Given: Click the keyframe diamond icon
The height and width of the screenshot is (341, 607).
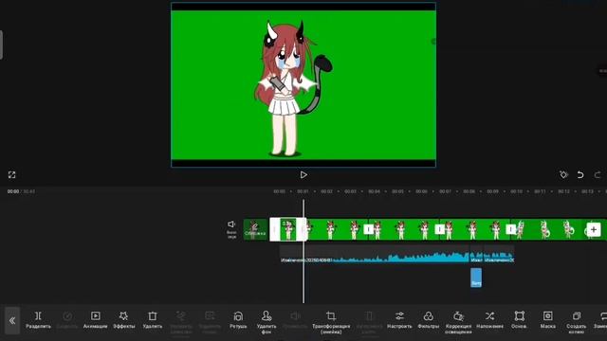Looking at the screenshot, I should (x=563, y=174).
